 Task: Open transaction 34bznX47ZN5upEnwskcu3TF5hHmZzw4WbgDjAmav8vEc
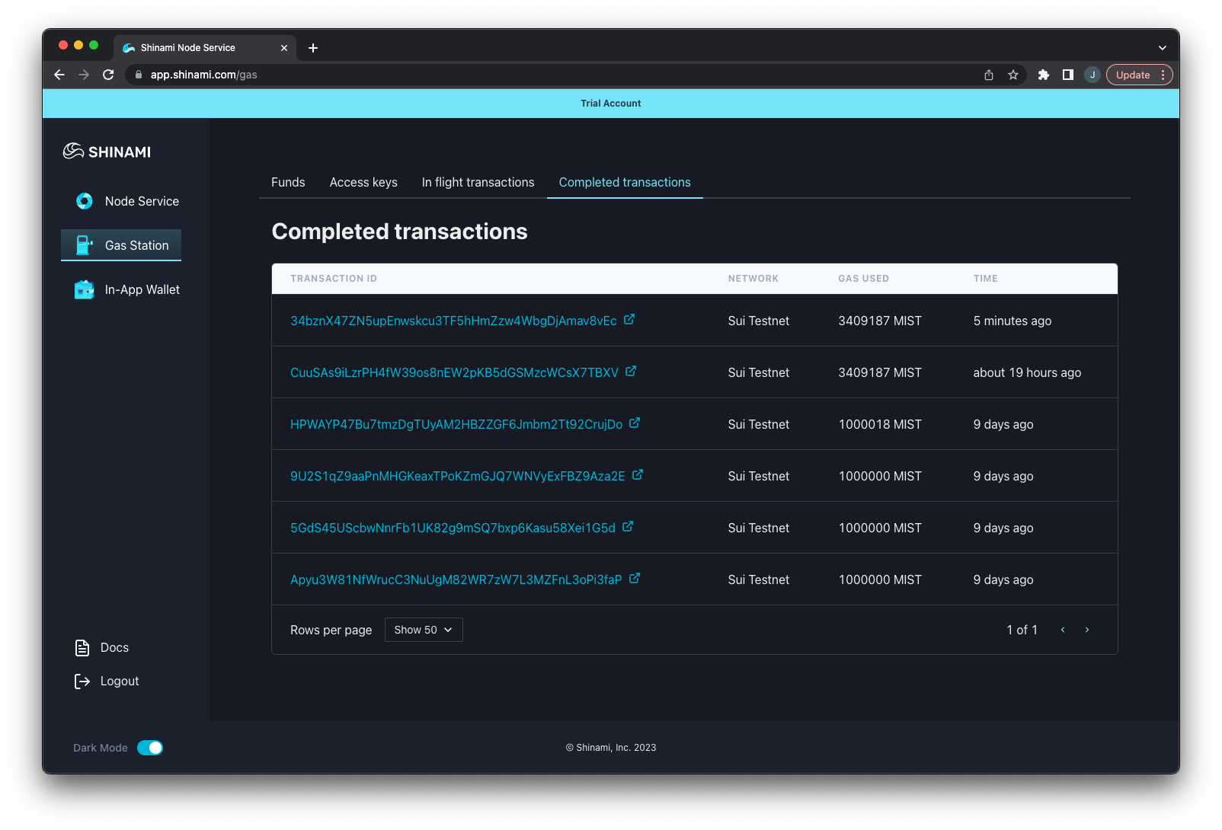(453, 321)
